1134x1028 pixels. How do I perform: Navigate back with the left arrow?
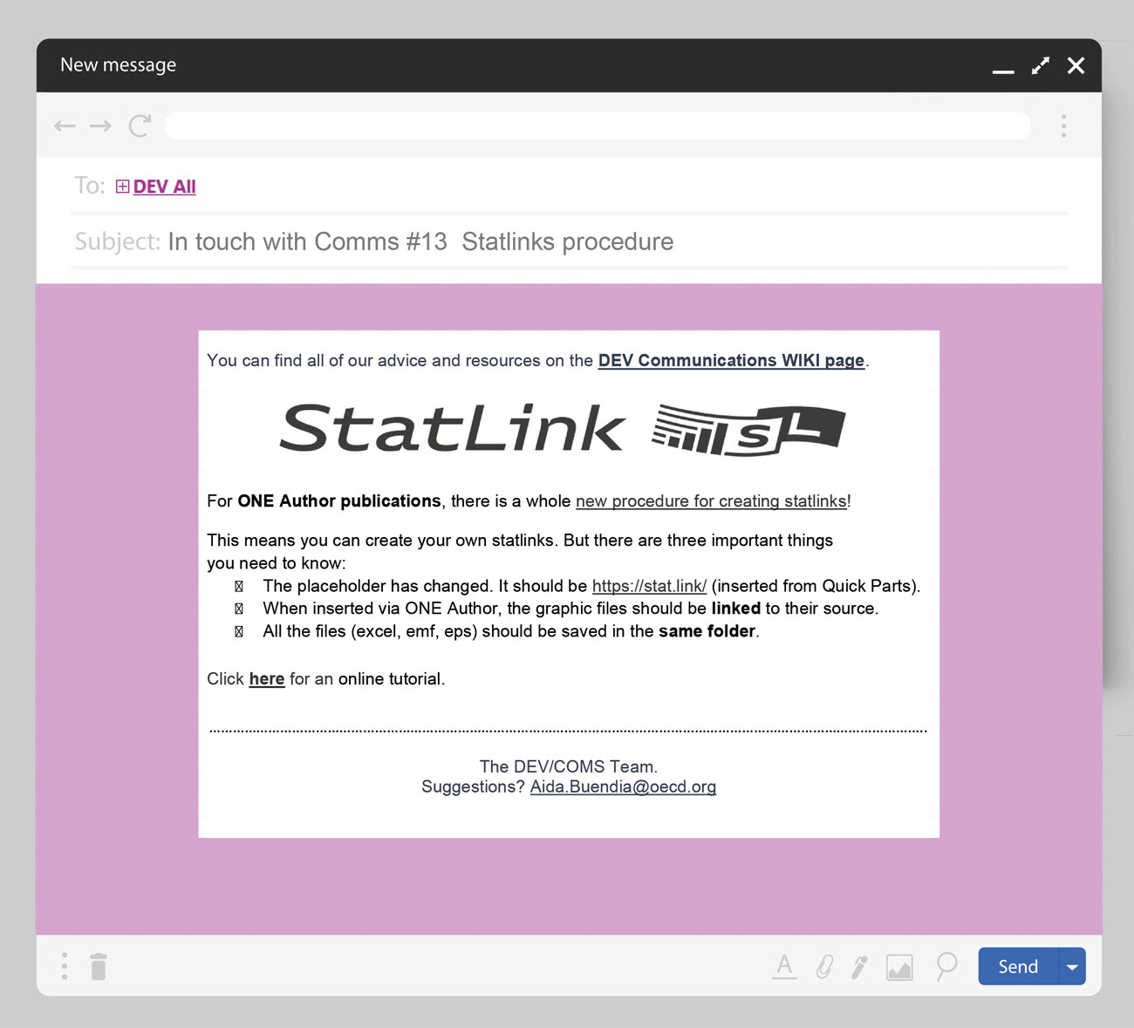(x=65, y=126)
